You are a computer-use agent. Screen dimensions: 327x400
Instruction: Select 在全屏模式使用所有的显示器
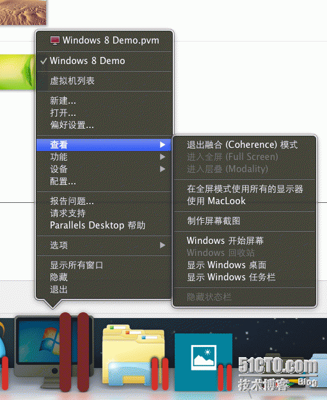(x=244, y=189)
